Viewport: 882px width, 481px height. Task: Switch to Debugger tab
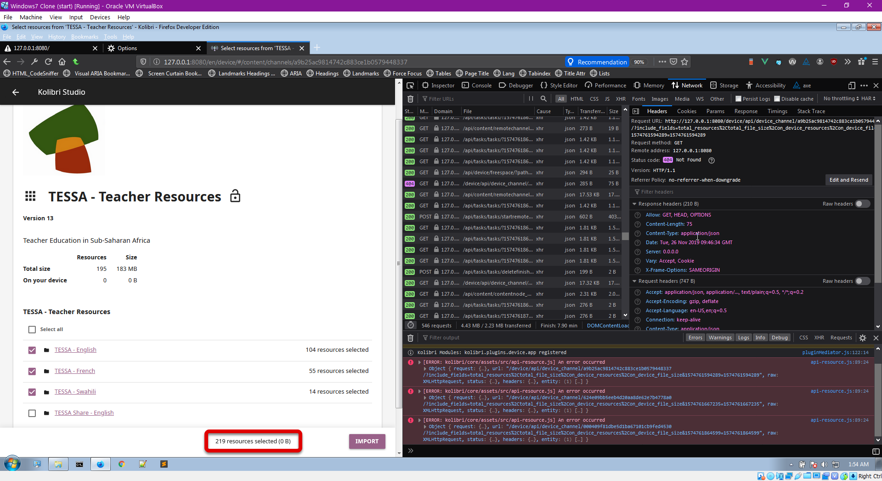pos(516,86)
